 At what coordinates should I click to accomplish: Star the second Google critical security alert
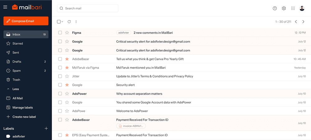coord(67,50)
